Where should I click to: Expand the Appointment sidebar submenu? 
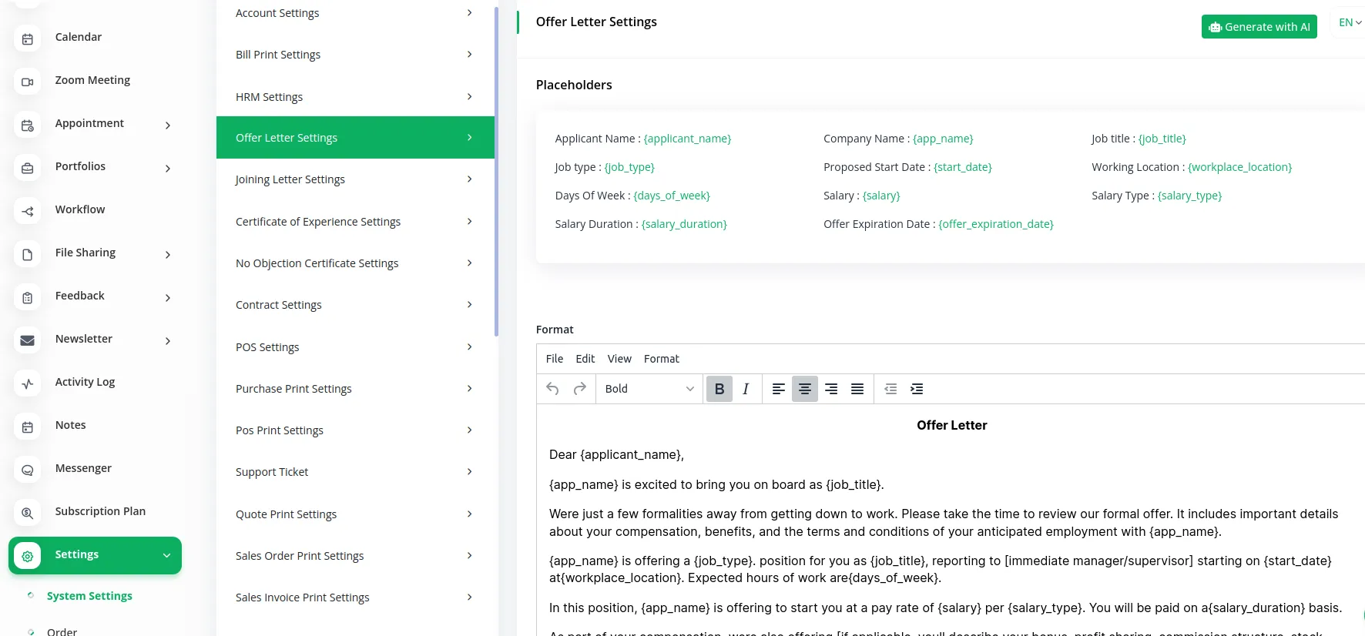click(x=168, y=125)
